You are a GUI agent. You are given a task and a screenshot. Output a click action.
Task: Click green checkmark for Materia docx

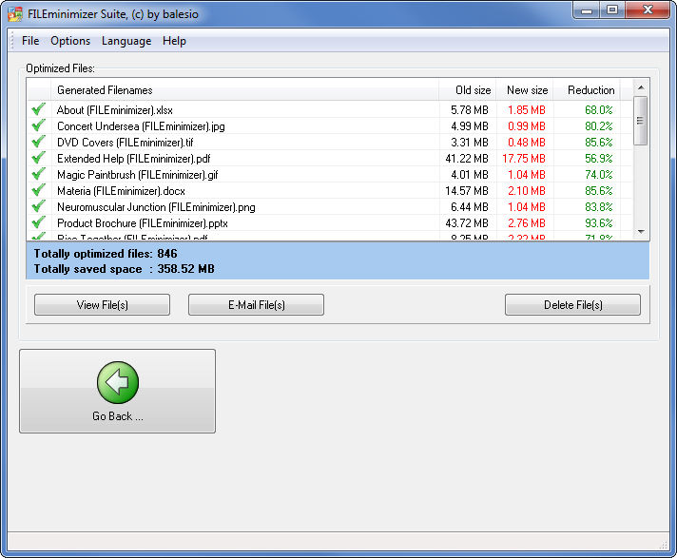pyautogui.click(x=38, y=190)
